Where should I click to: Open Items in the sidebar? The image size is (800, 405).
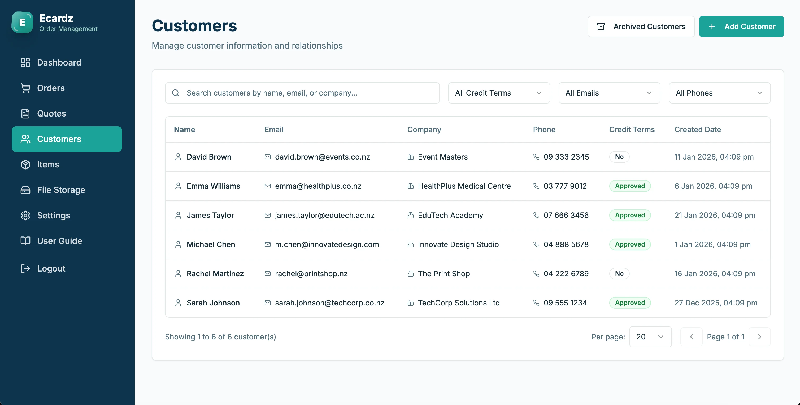(x=67, y=165)
